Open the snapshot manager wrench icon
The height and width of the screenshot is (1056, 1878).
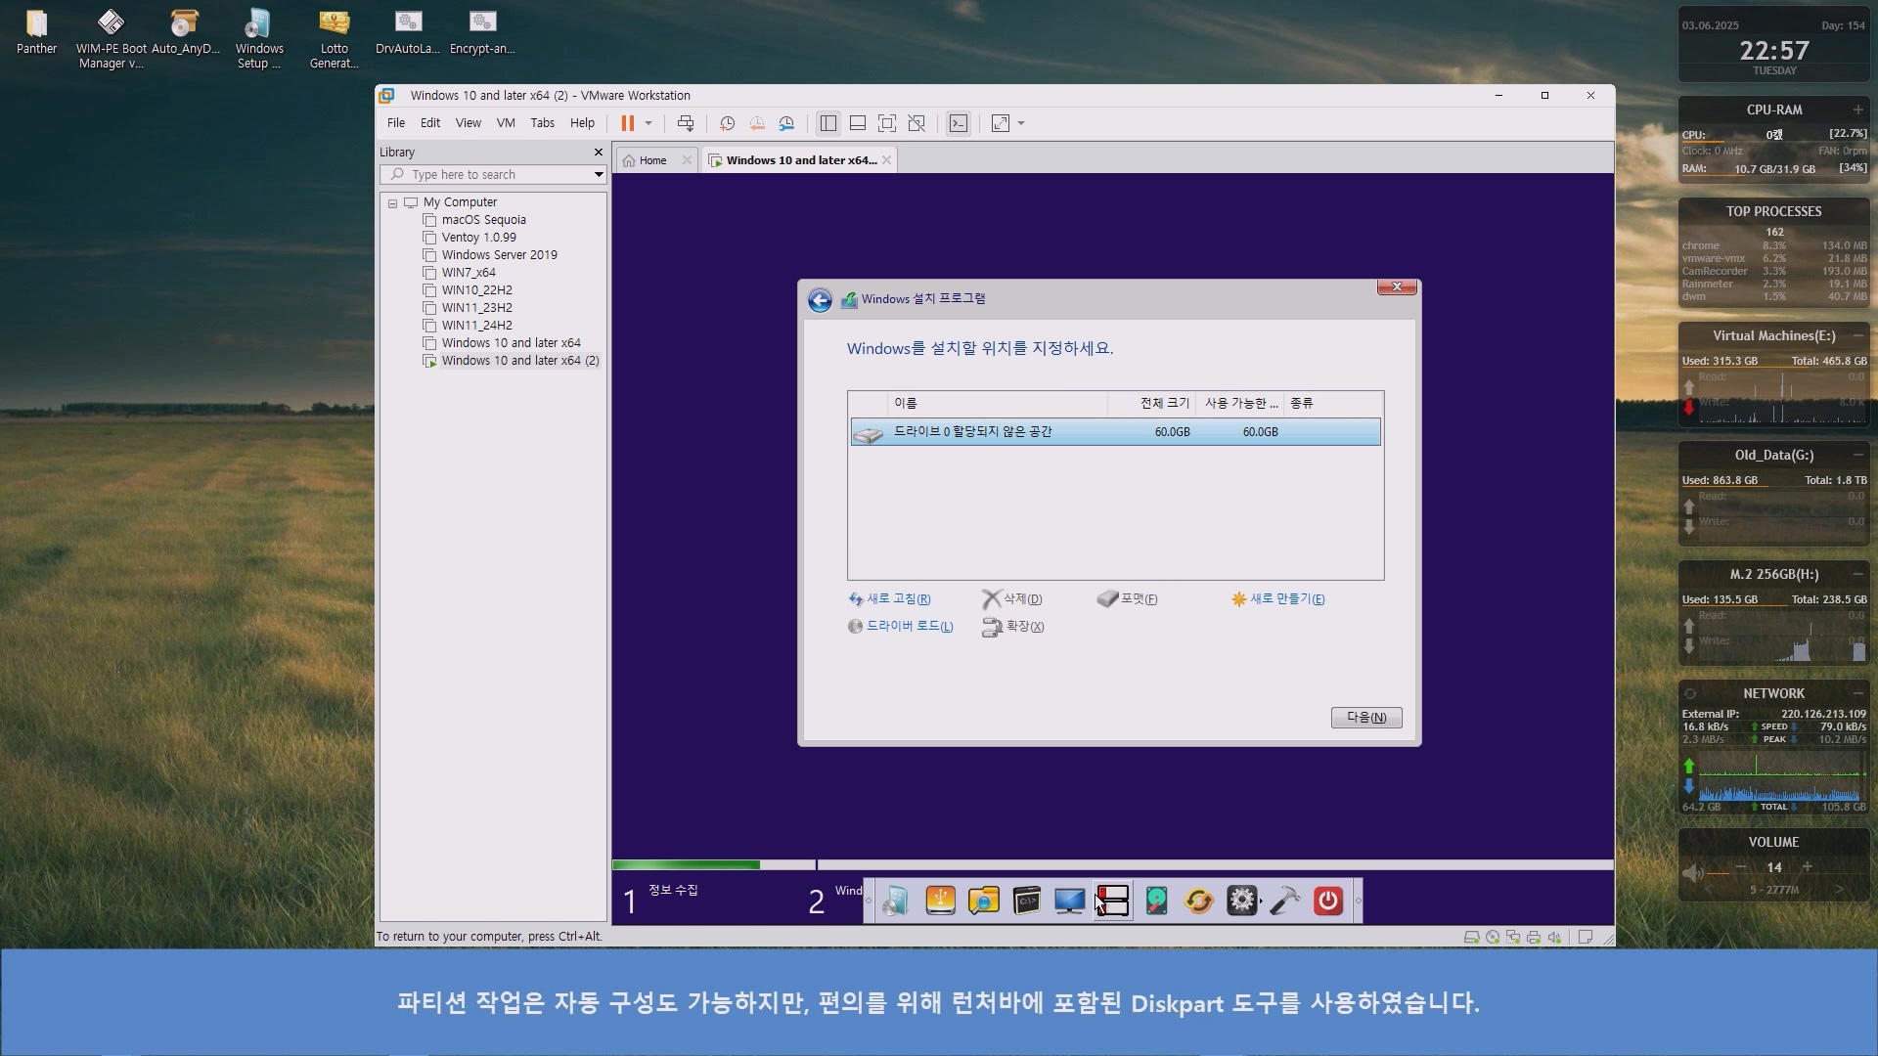tap(786, 123)
